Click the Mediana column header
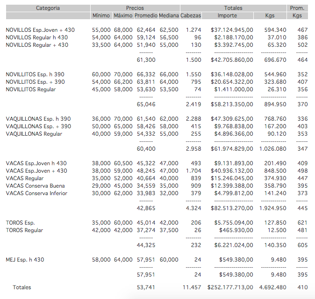The width and height of the screenshot is (315, 299). [168, 15]
